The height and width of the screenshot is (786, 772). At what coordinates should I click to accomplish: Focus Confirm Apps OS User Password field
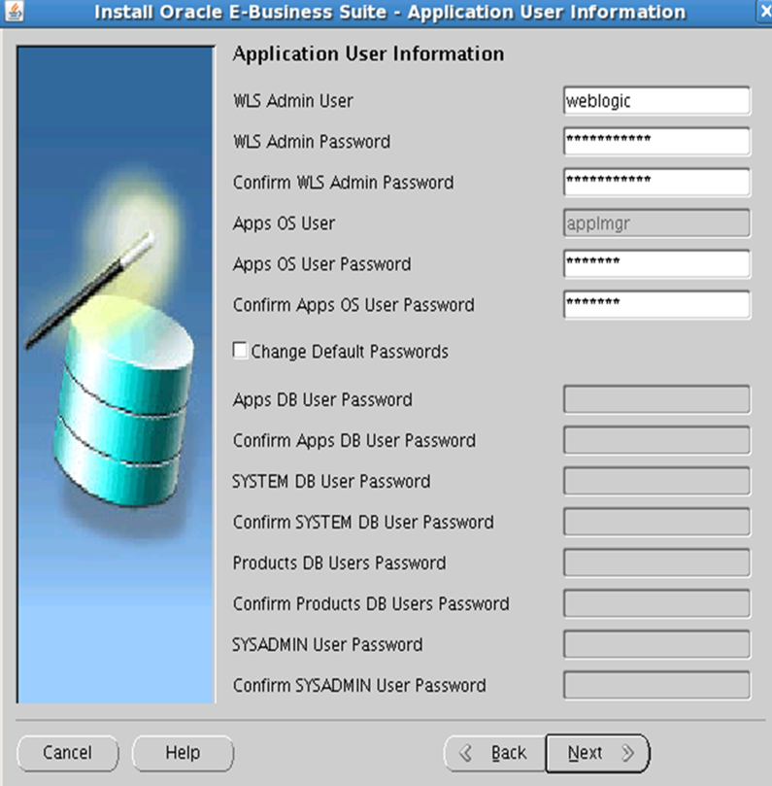656,304
